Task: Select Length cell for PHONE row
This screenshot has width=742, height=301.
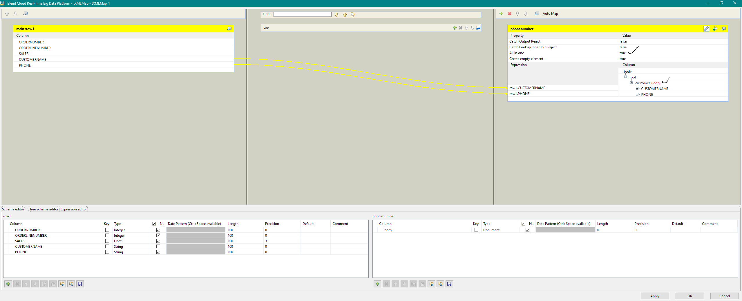Action: (245, 252)
